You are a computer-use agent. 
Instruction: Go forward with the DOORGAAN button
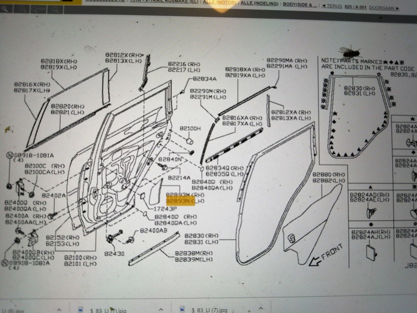384,8
